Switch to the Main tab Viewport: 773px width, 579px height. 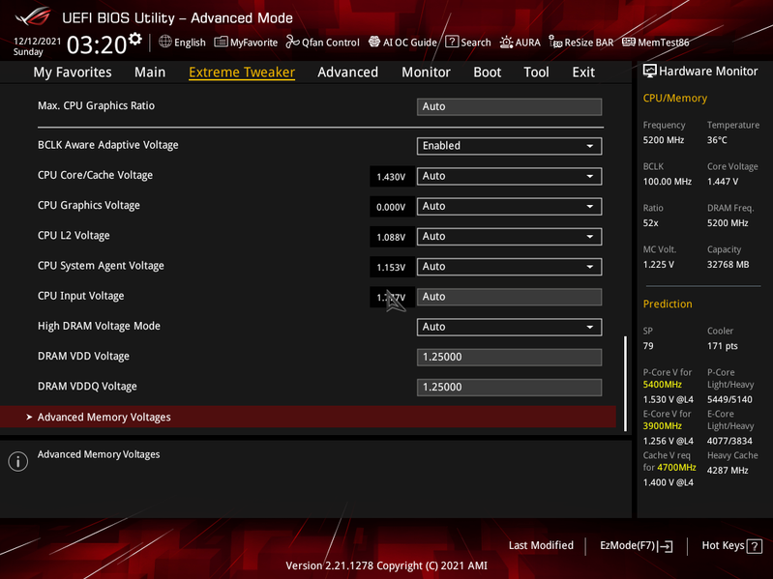pyautogui.click(x=150, y=72)
